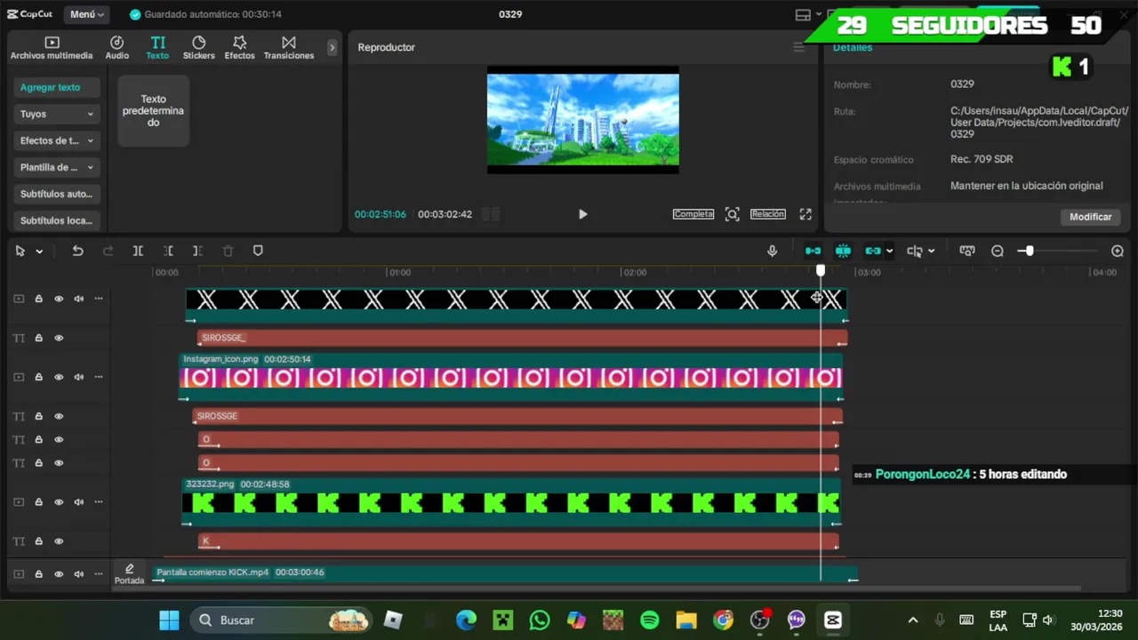Open Spotify from the taskbar

[x=650, y=620]
